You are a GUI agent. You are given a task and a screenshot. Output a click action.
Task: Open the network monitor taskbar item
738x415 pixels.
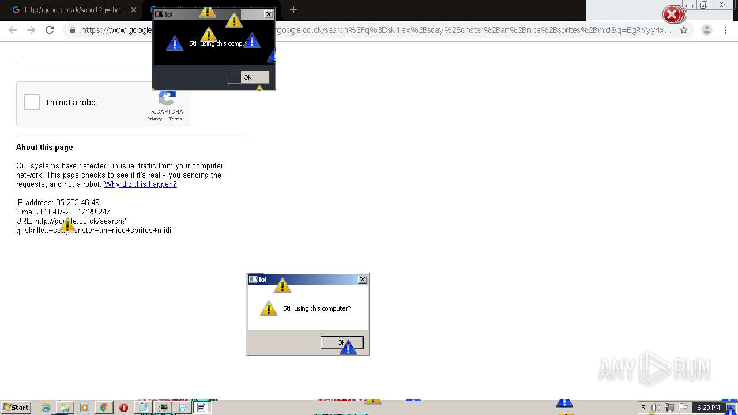(163, 408)
